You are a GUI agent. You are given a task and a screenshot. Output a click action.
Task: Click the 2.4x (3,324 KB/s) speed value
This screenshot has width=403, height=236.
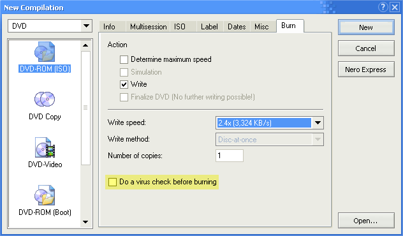pos(264,123)
